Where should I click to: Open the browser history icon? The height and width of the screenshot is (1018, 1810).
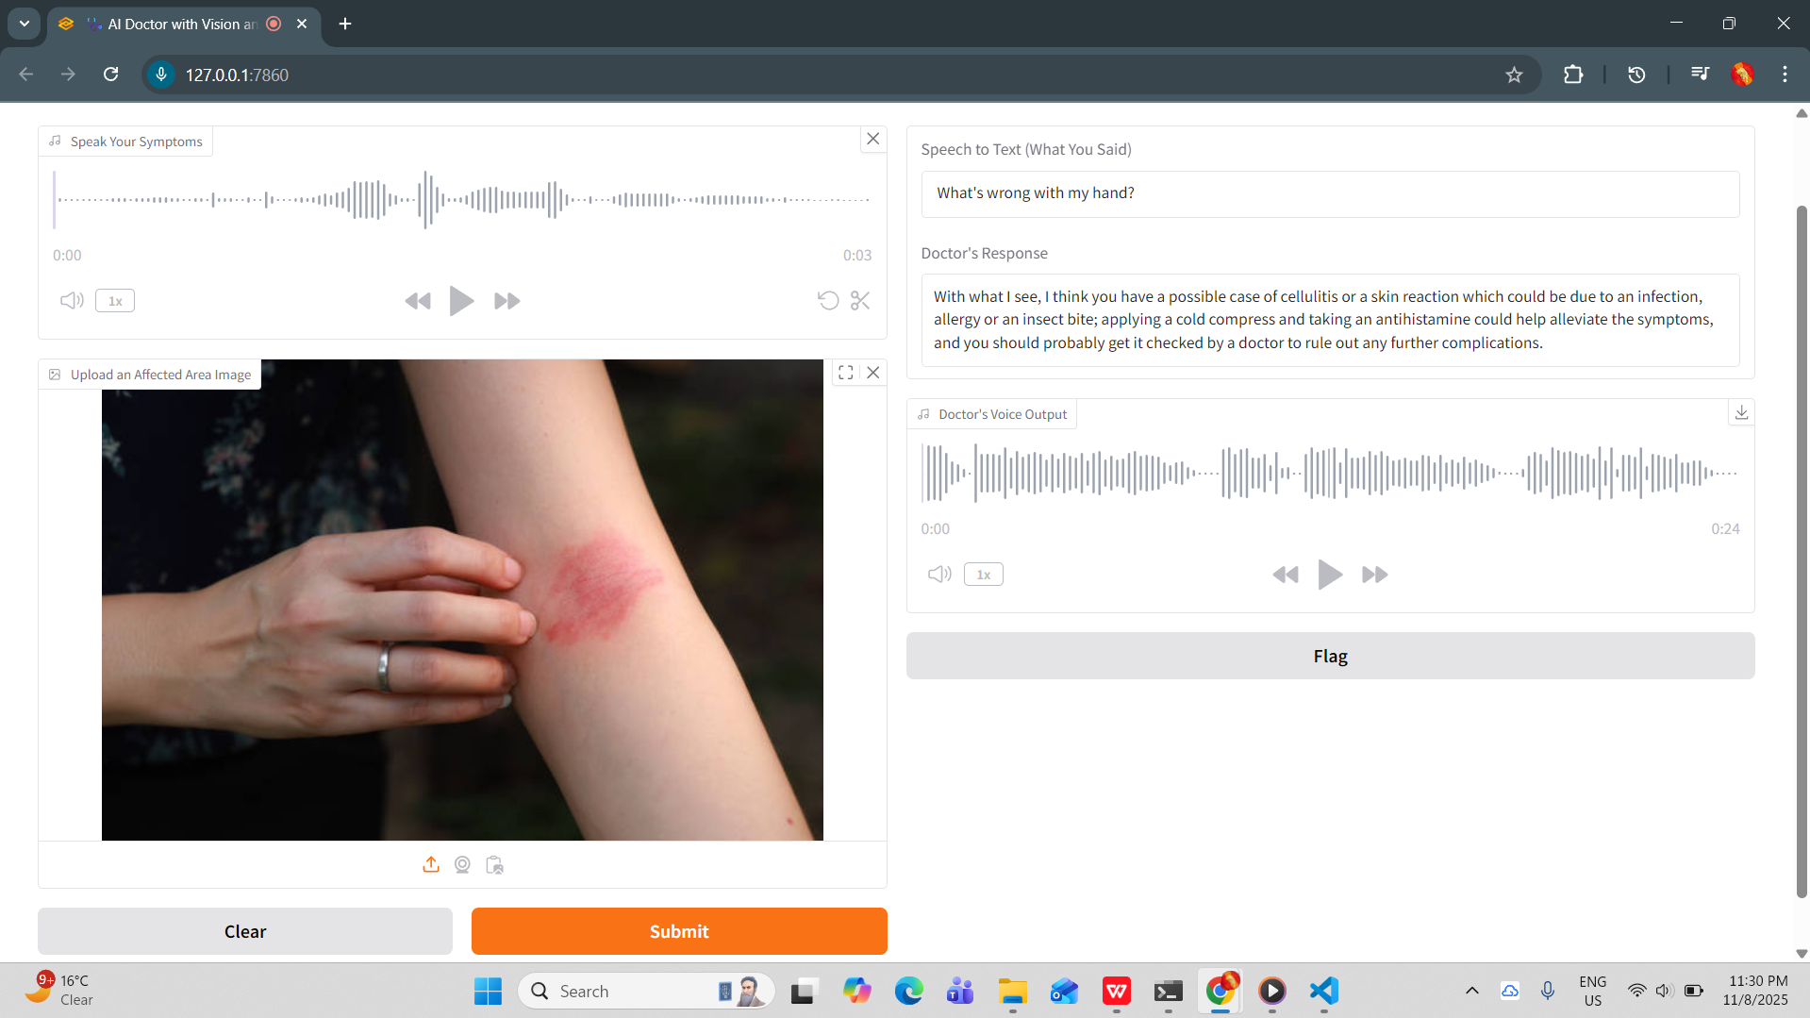point(1636,75)
